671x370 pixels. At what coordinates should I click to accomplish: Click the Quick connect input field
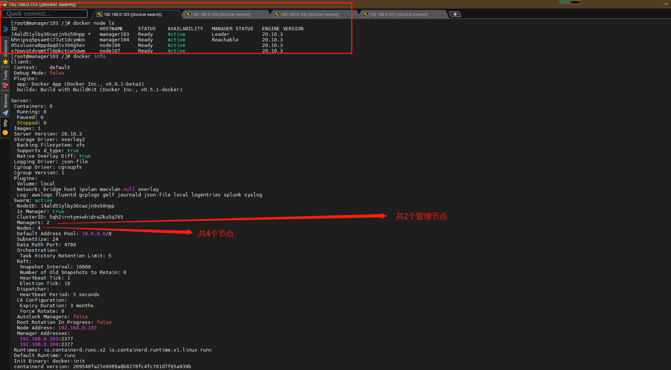pyautogui.click(x=44, y=14)
